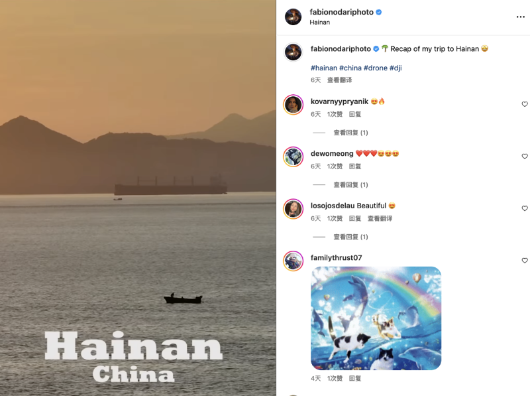
Task: Expand replies under dewomeong's comment
Action: click(350, 185)
